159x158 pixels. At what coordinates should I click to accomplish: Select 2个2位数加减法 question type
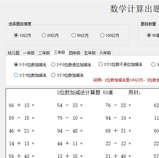click(x=30, y=65)
